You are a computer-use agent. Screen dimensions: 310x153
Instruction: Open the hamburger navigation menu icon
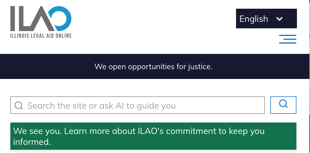pos(288,39)
